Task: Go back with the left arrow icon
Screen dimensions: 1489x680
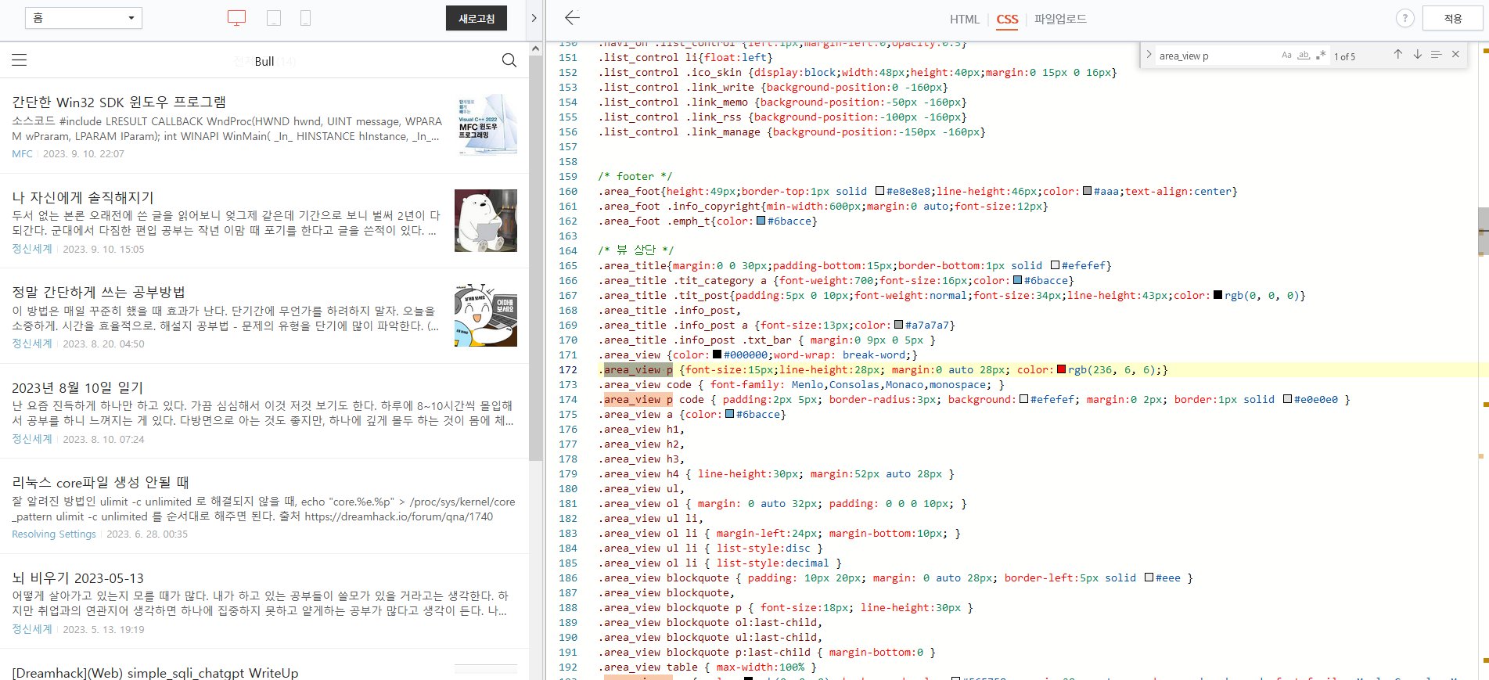Action: click(572, 17)
